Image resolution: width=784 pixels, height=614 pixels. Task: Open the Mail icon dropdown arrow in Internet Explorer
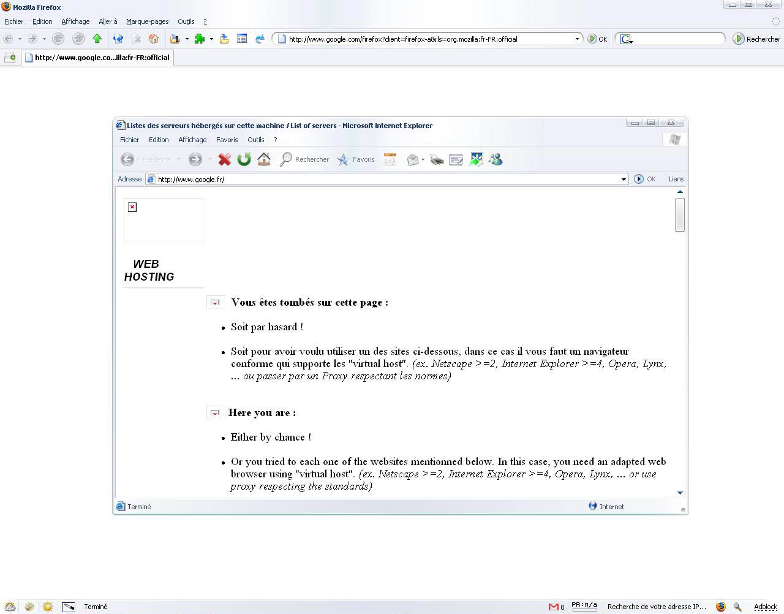[x=423, y=159]
